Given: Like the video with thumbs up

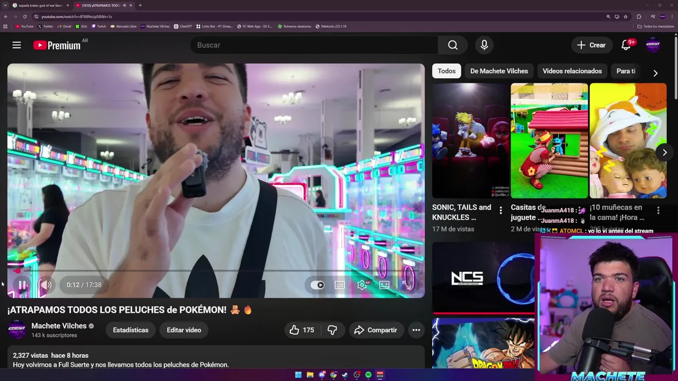Looking at the screenshot, I should (301, 330).
